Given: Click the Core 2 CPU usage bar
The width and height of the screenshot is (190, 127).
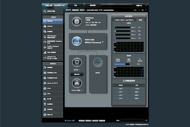Looking at the screenshot, I should point(122,31).
